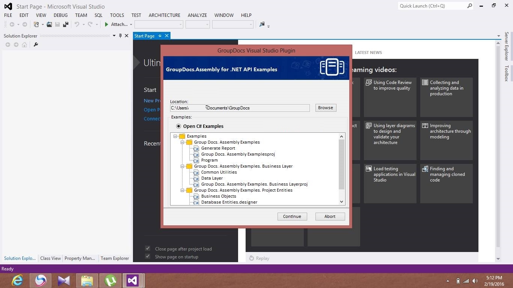Screen dimensions: 513x288
Task: Click the Abort button
Action: click(x=330, y=216)
